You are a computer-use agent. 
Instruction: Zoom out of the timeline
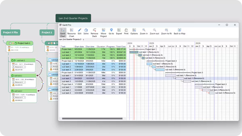(x=154, y=31)
